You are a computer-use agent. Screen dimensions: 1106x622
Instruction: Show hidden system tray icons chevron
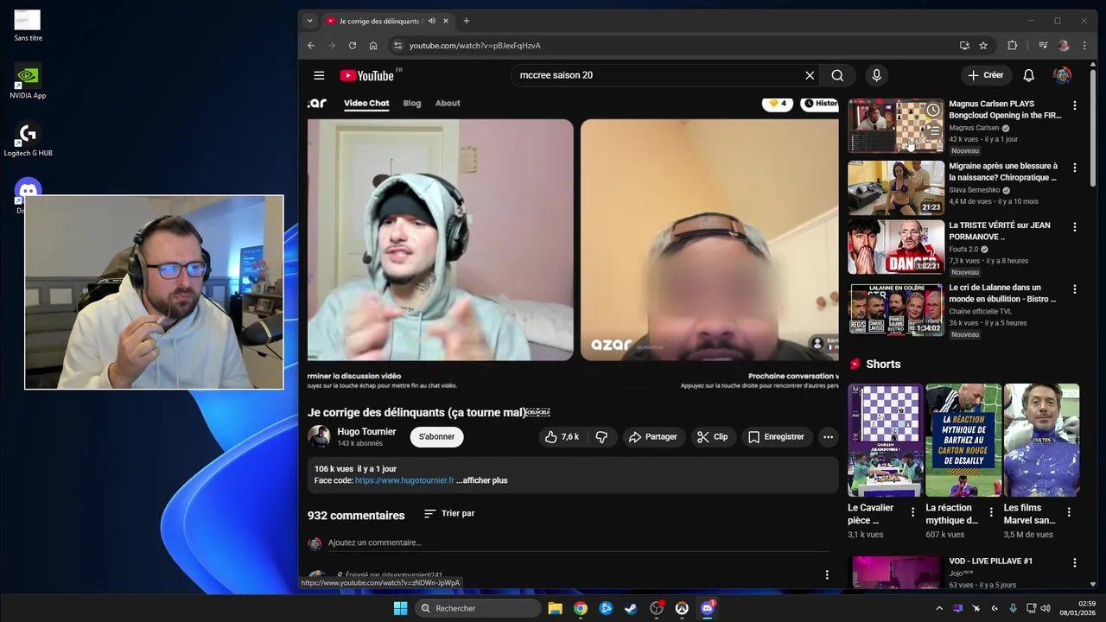(939, 608)
